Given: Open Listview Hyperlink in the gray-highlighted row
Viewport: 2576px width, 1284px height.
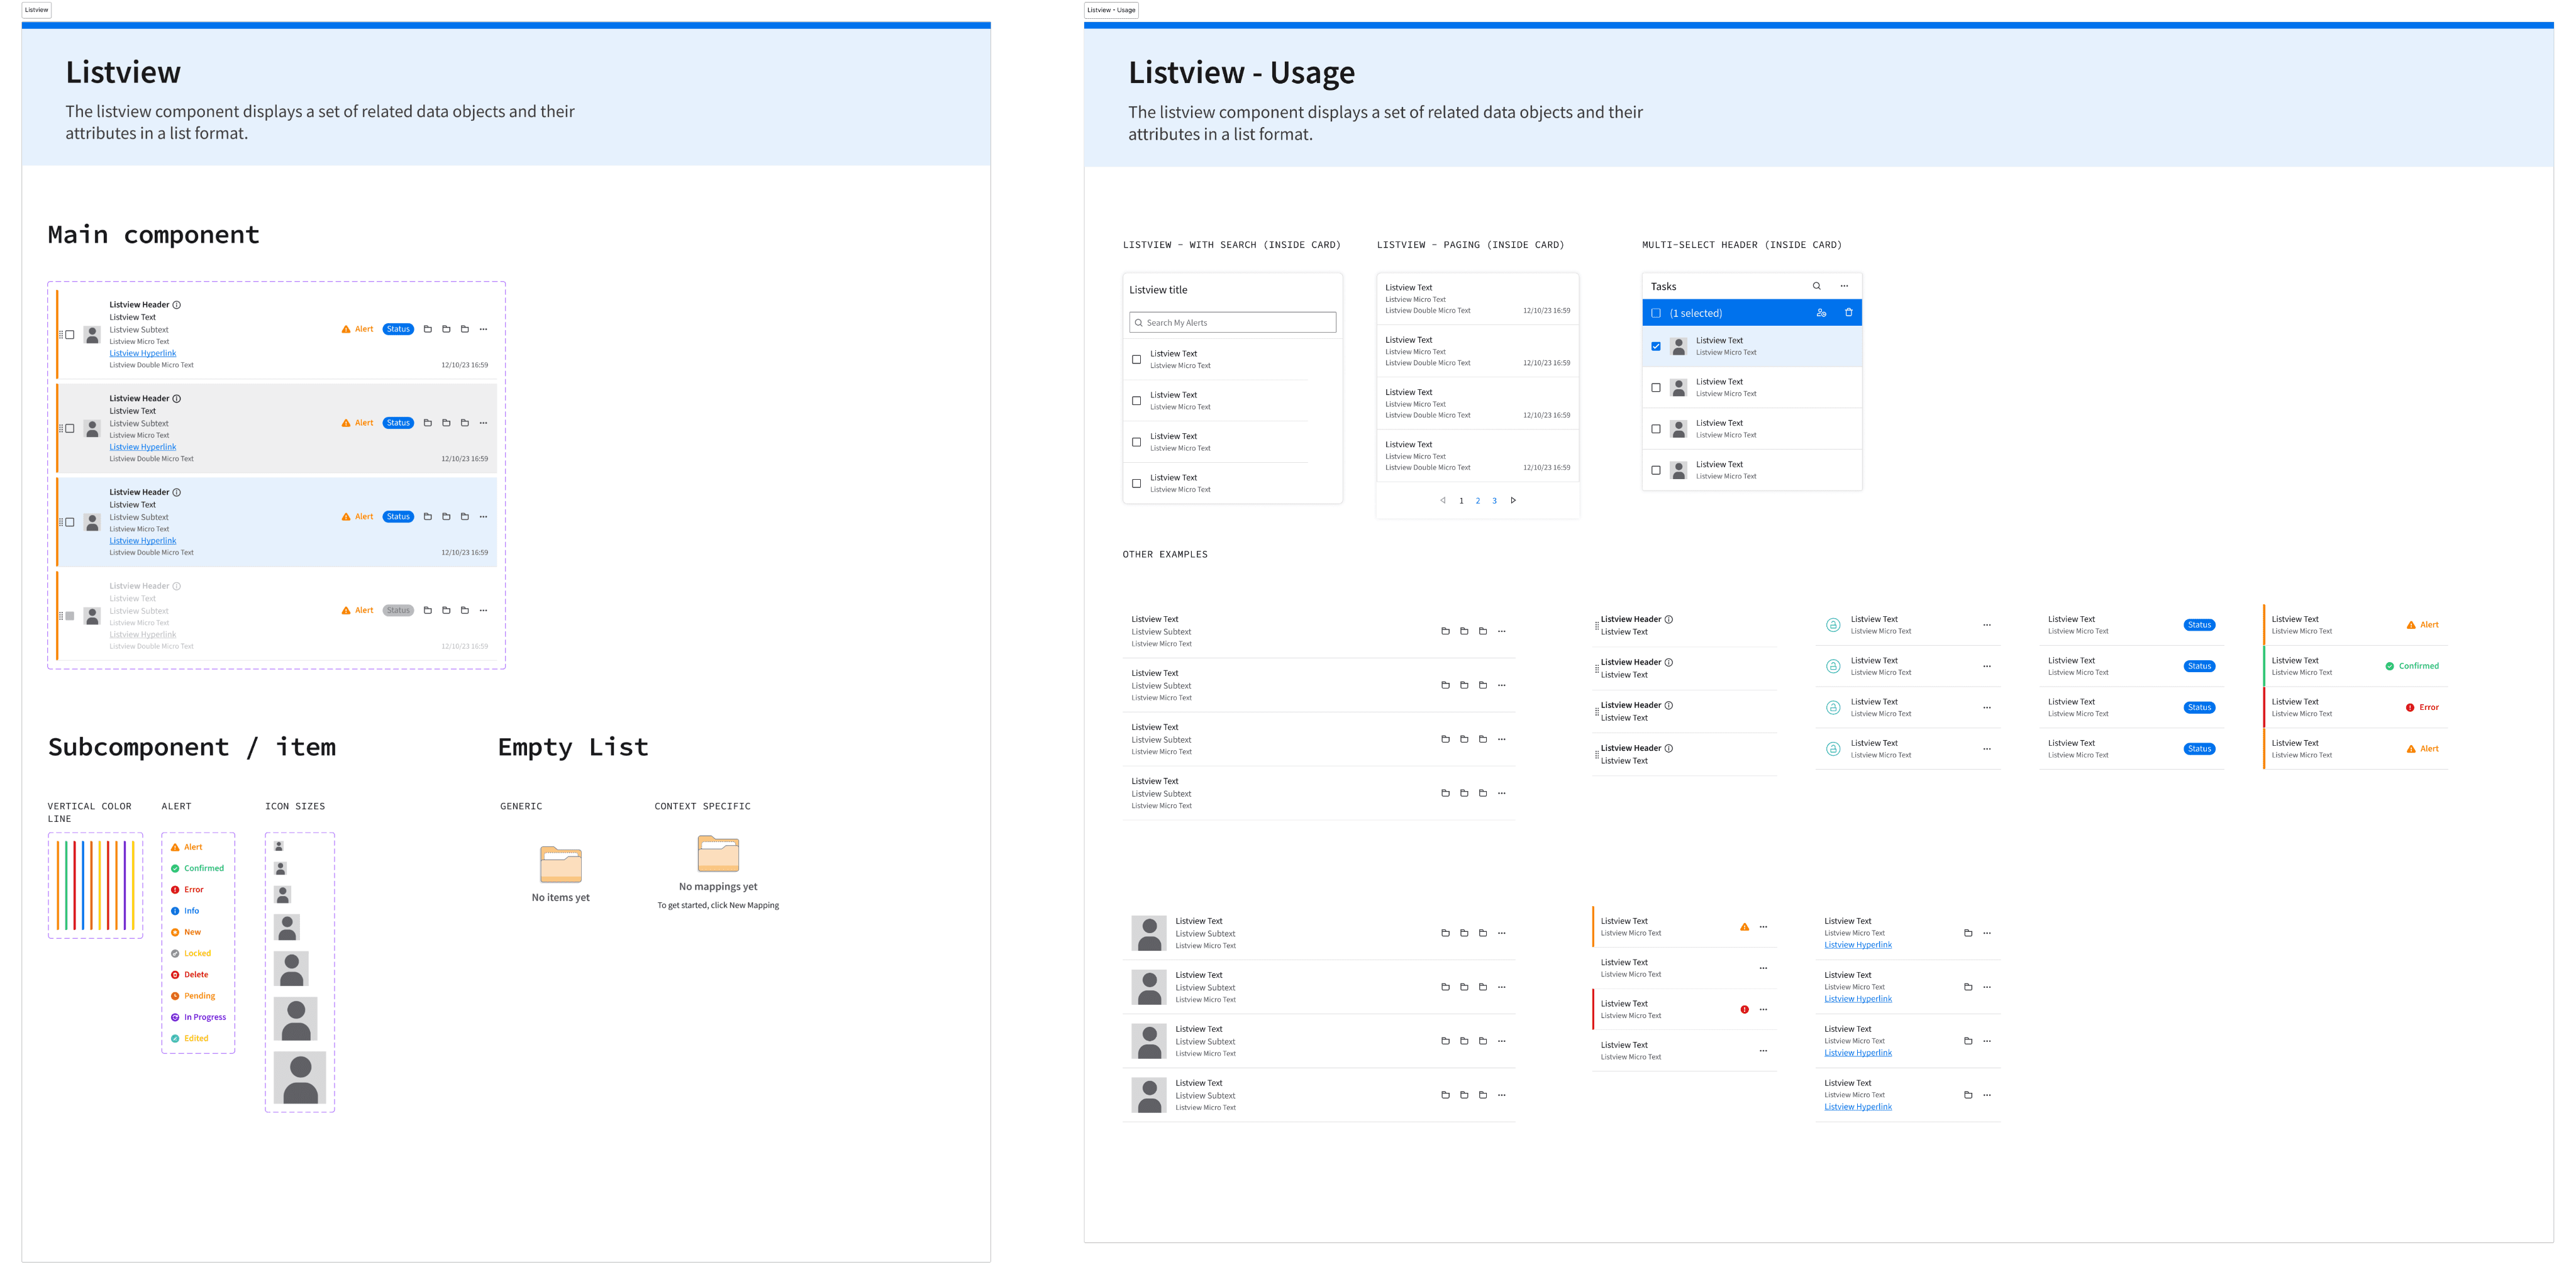Looking at the screenshot, I should [x=143, y=447].
